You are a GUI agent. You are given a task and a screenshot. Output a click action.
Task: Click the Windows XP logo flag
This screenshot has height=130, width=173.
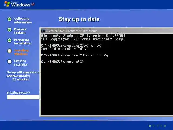coord(7,4)
